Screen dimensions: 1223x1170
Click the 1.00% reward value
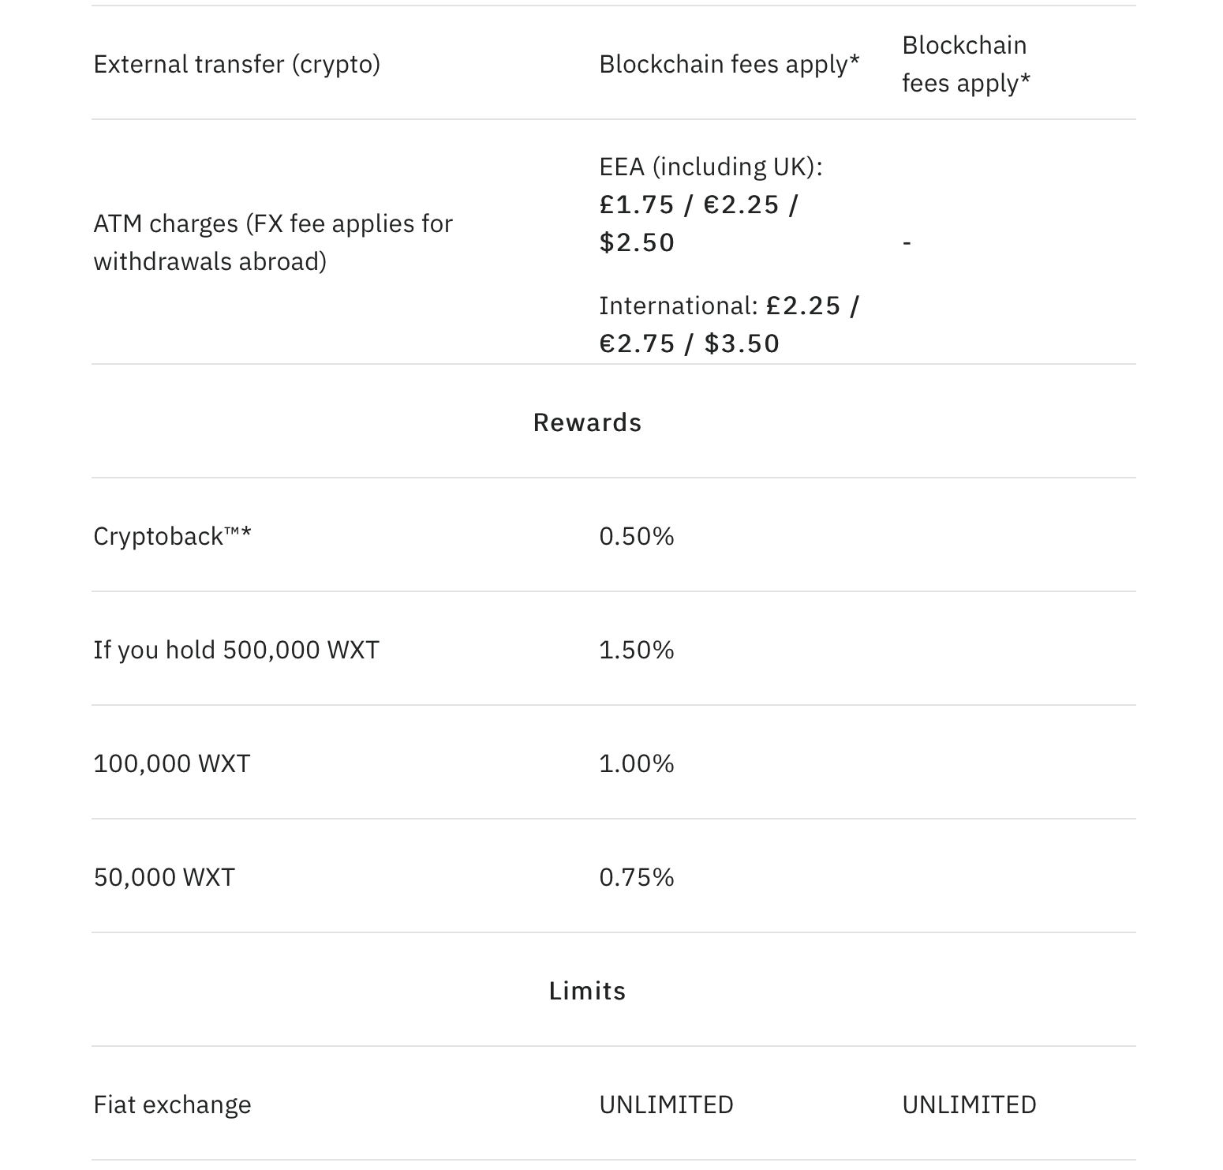[x=637, y=763]
